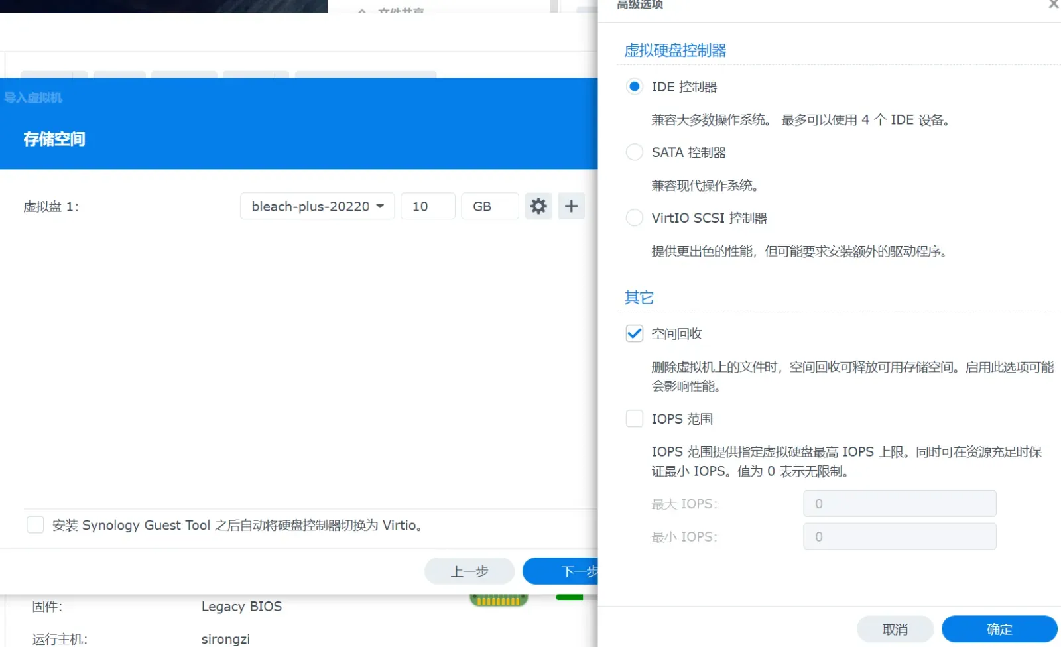The width and height of the screenshot is (1061, 647).
Task: Click the GB unit field
Action: coord(490,206)
